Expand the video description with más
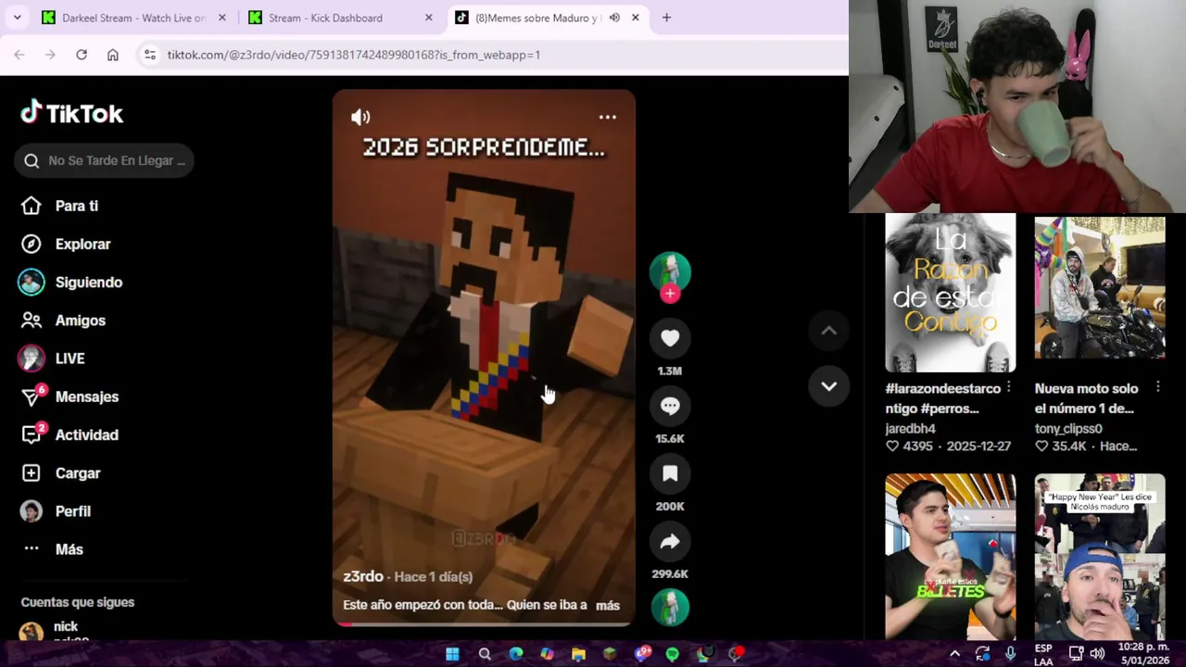Screen dimensions: 1186x667 point(608,605)
